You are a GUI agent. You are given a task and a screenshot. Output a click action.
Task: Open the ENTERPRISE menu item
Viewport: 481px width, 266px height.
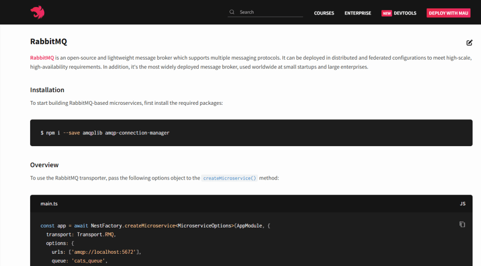[357, 13]
